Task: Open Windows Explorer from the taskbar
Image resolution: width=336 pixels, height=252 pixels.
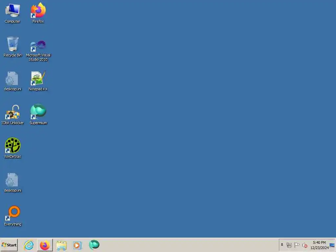Action: (x=61, y=245)
